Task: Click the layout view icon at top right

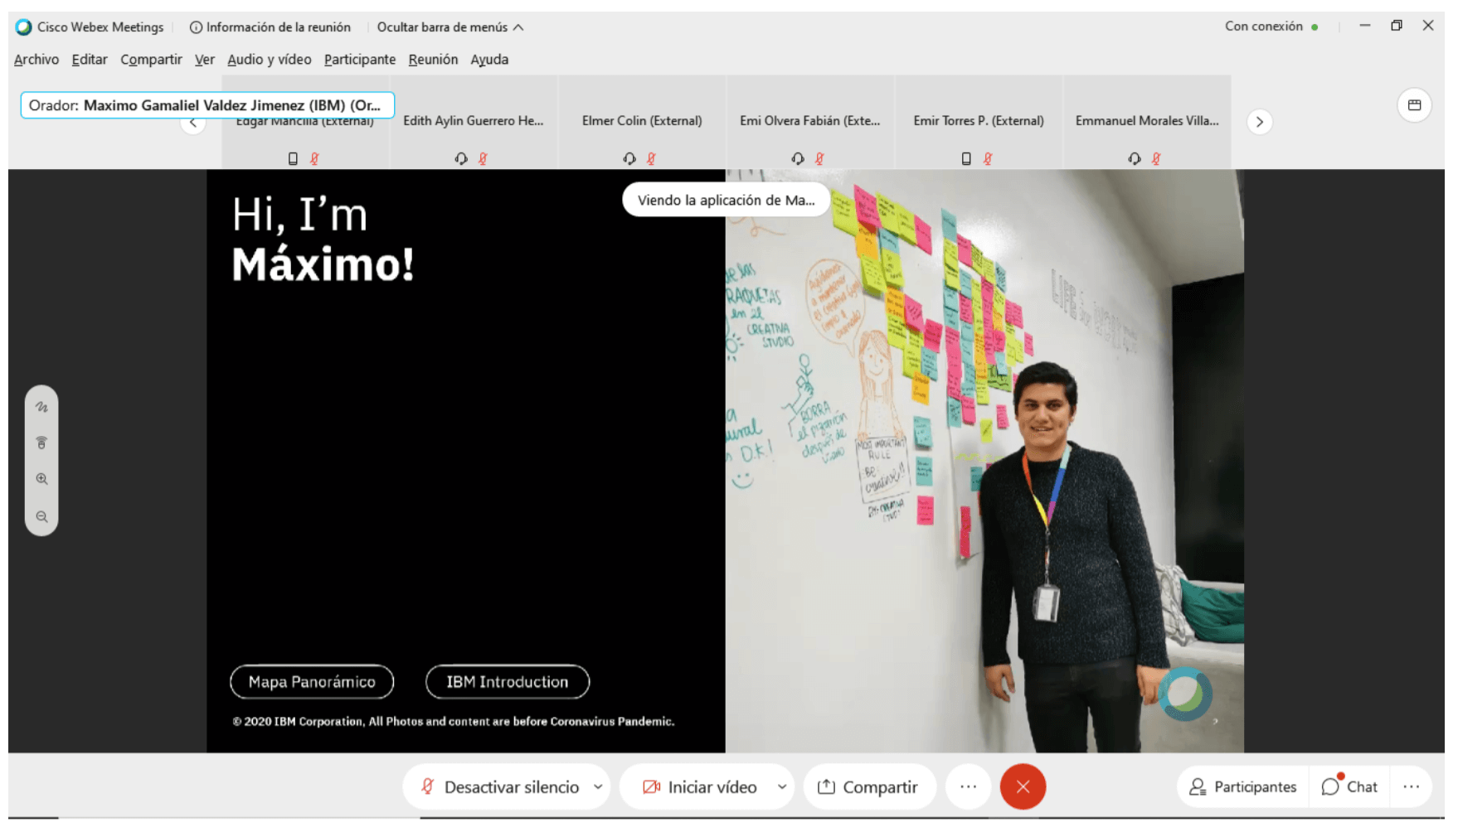Action: point(1415,105)
